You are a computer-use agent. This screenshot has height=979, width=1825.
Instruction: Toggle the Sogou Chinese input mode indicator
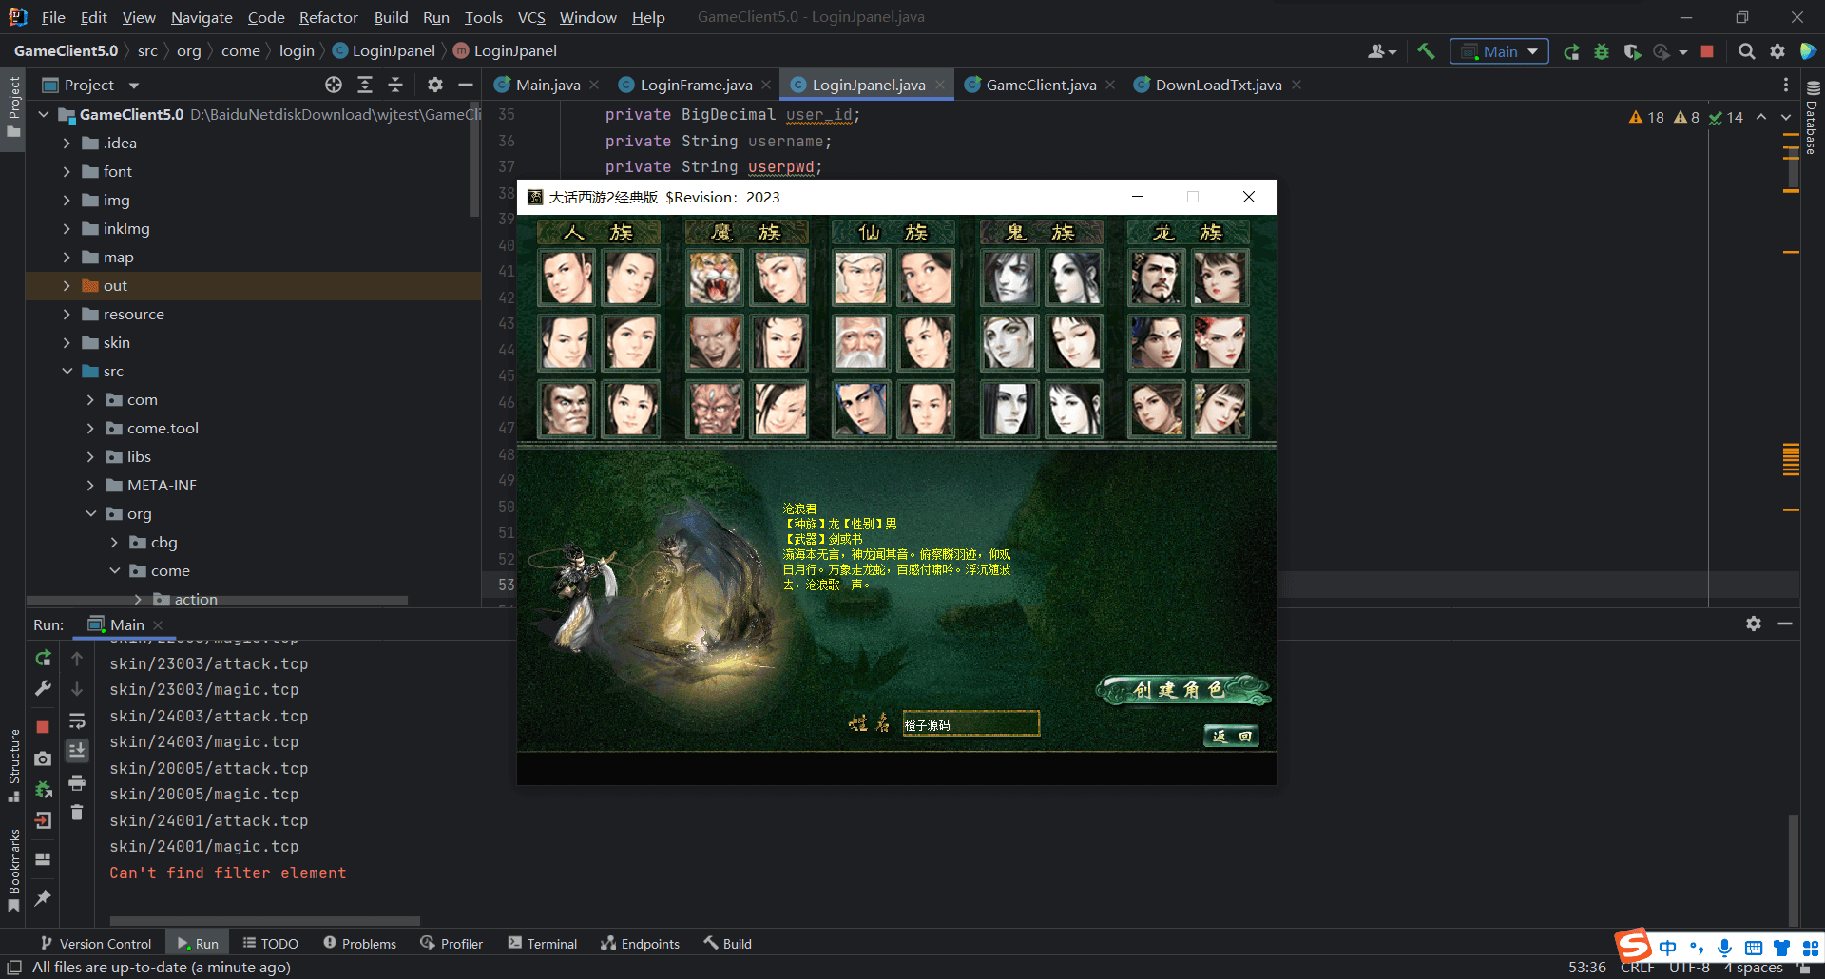(1667, 948)
